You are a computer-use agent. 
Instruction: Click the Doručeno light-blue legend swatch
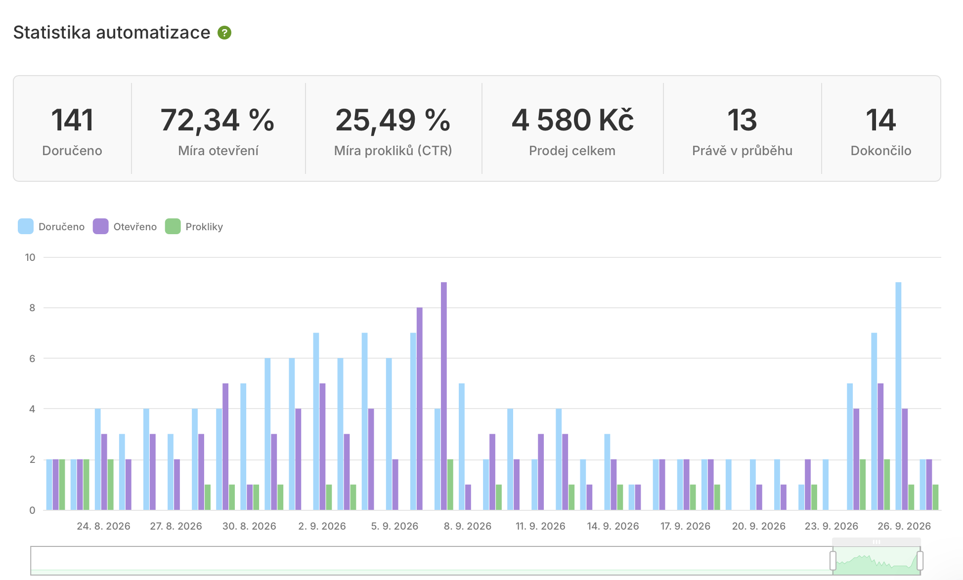click(x=26, y=226)
